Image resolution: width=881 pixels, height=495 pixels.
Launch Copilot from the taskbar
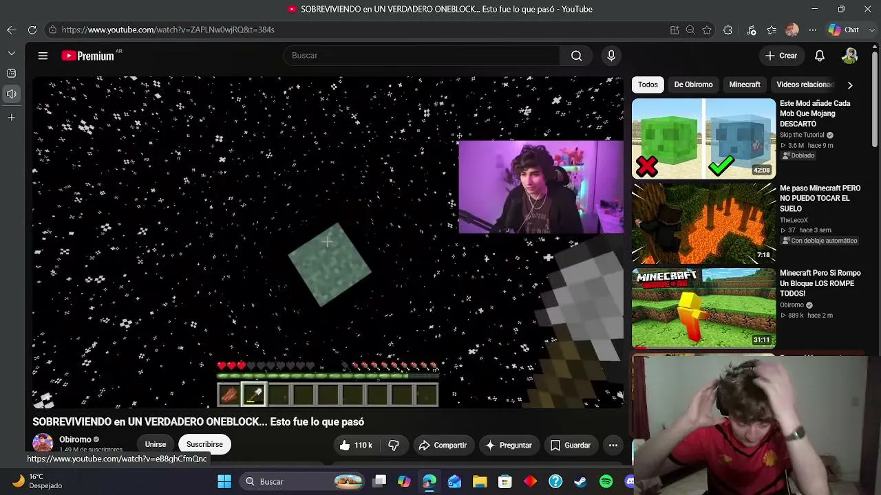point(404,481)
